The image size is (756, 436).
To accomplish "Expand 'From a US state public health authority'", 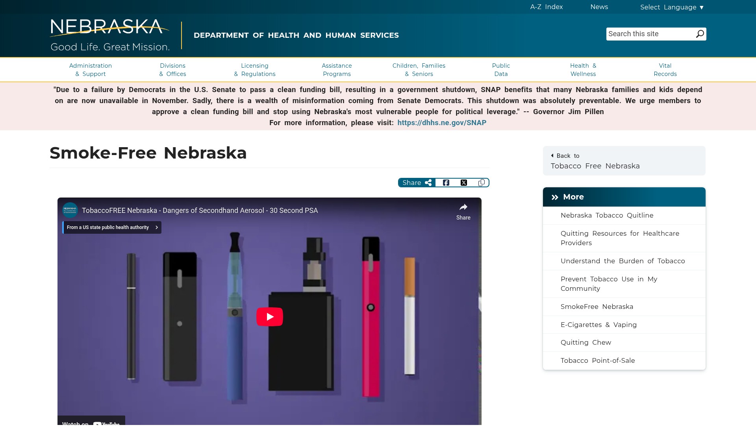I will [112, 227].
